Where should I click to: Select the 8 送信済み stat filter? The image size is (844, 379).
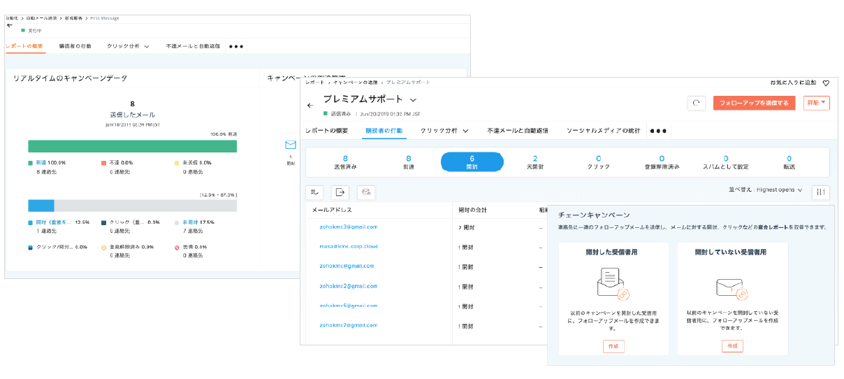click(x=345, y=162)
